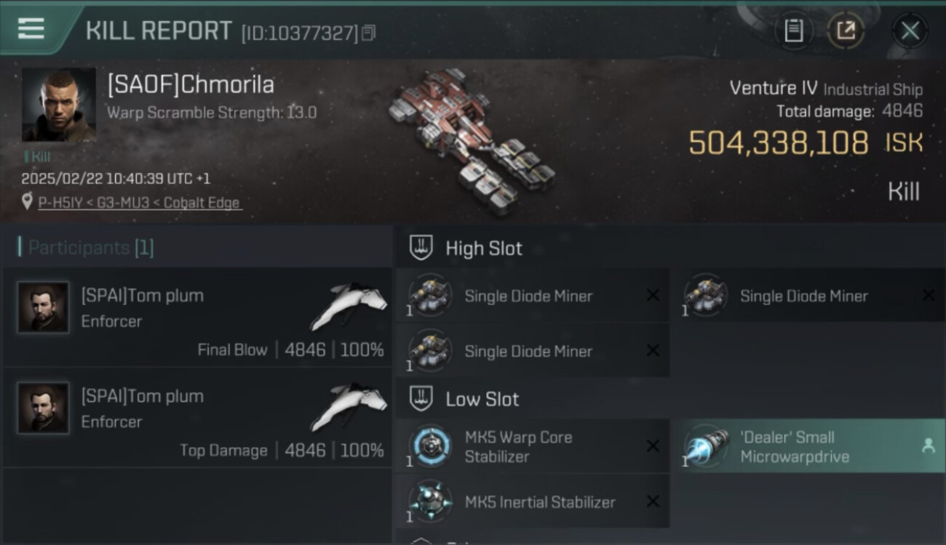946x545 pixels.
Task: Select first Single Diode Miner module
Action: coord(533,296)
